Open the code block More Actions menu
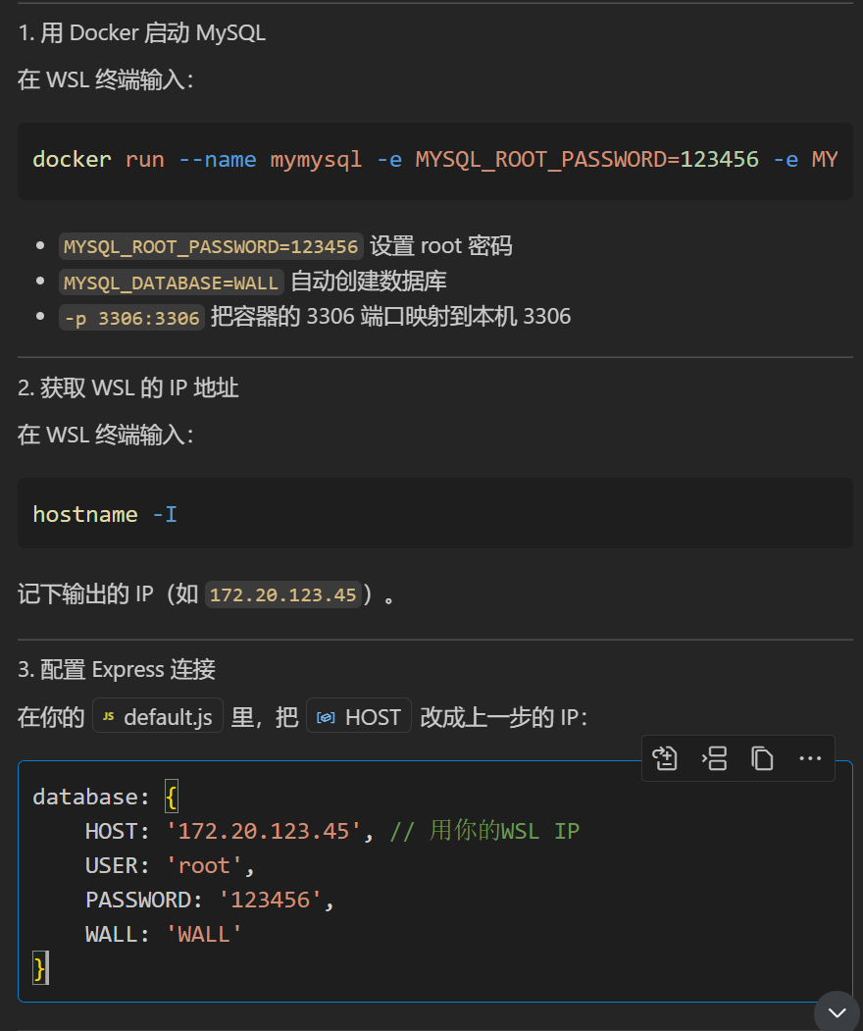863x1031 pixels. (x=810, y=758)
